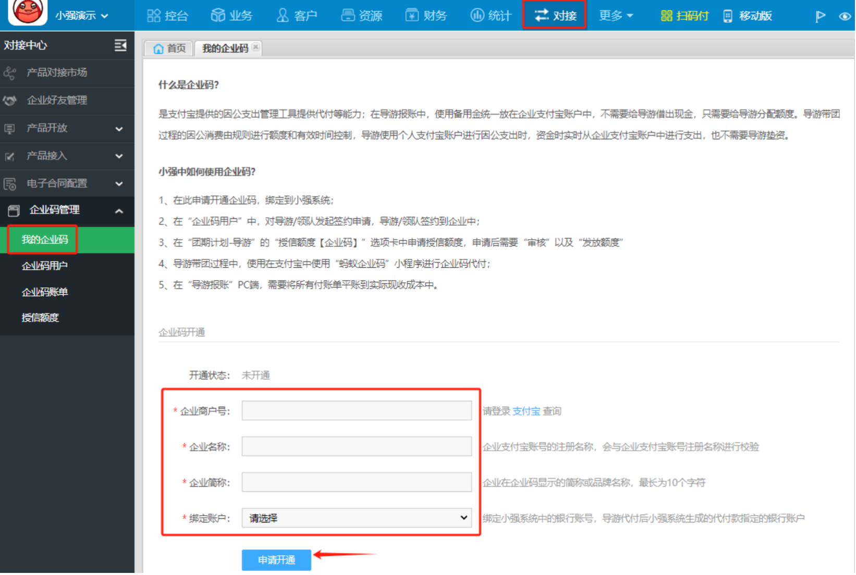Expand the 电子合同配置 section

click(67, 183)
